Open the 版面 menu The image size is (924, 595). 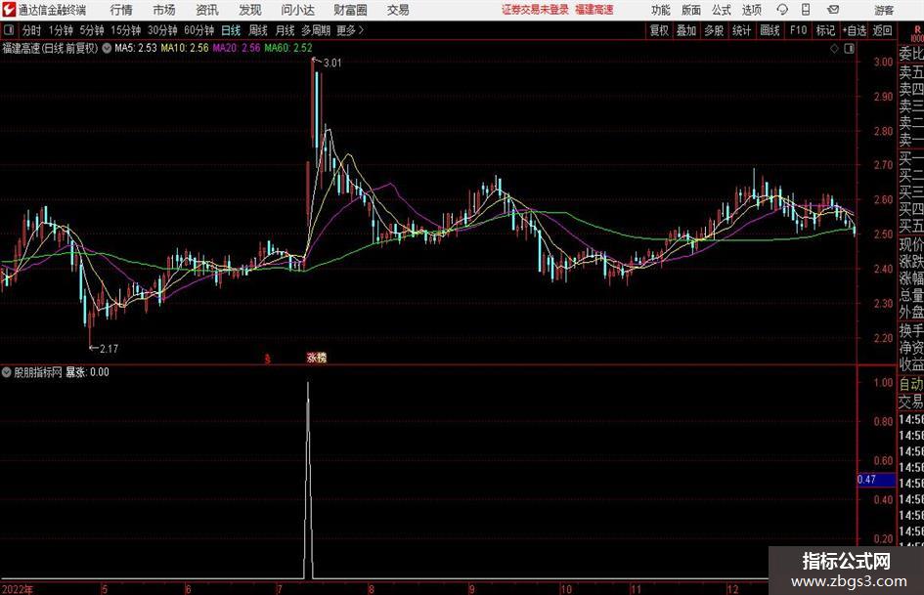[x=691, y=10]
